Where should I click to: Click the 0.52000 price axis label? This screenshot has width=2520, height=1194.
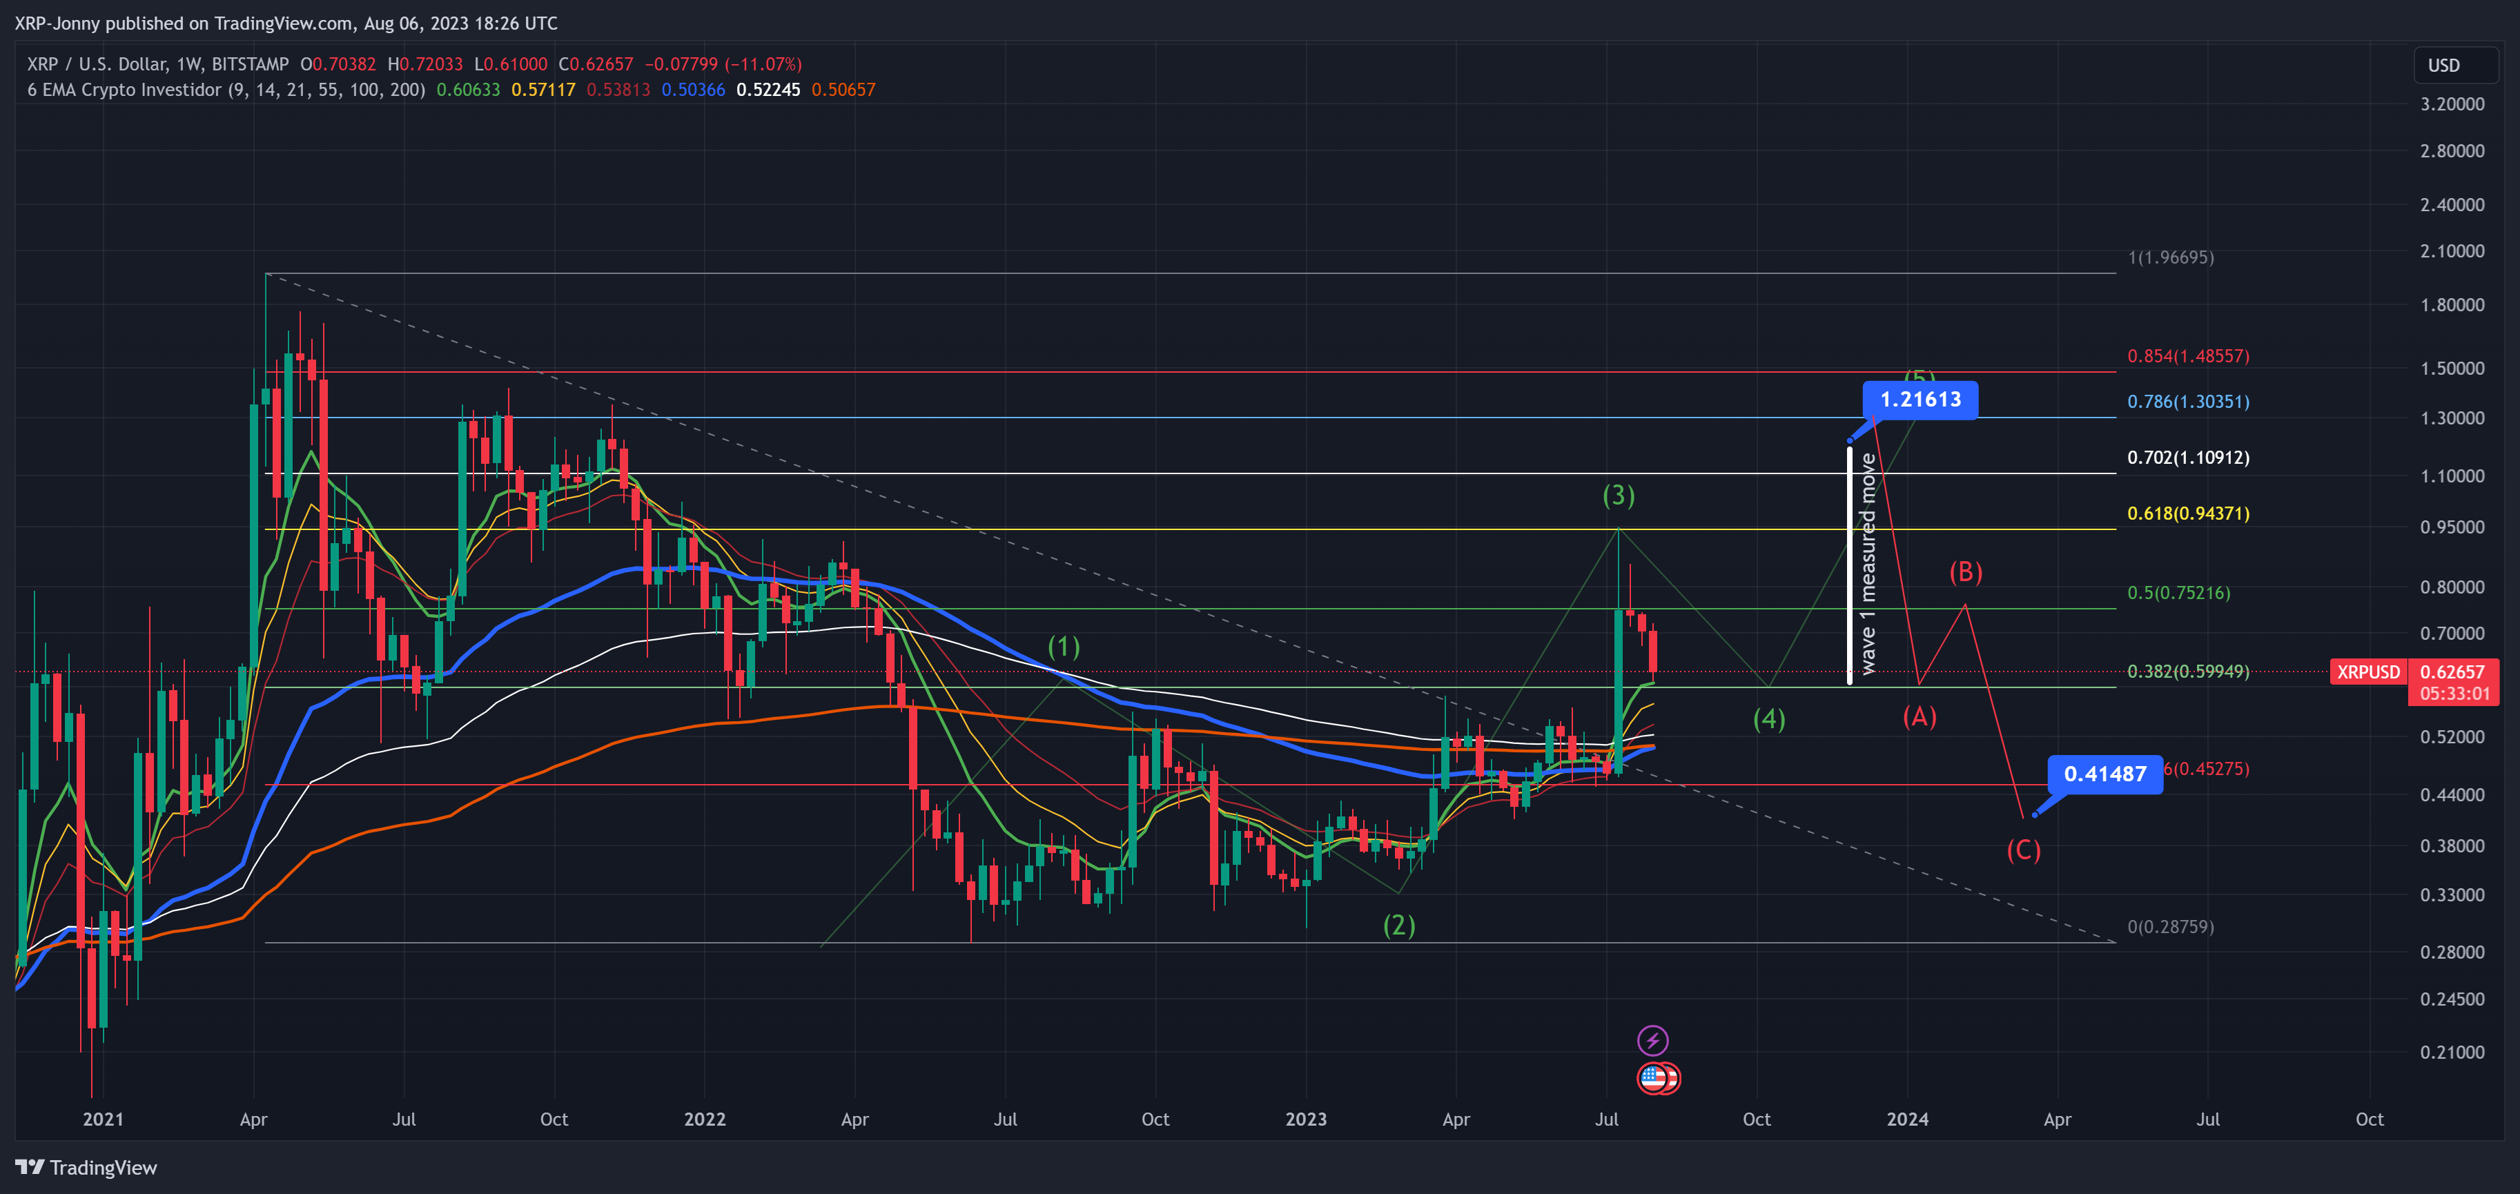(x=2452, y=737)
